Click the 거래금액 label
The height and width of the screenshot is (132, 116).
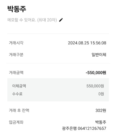16,73
